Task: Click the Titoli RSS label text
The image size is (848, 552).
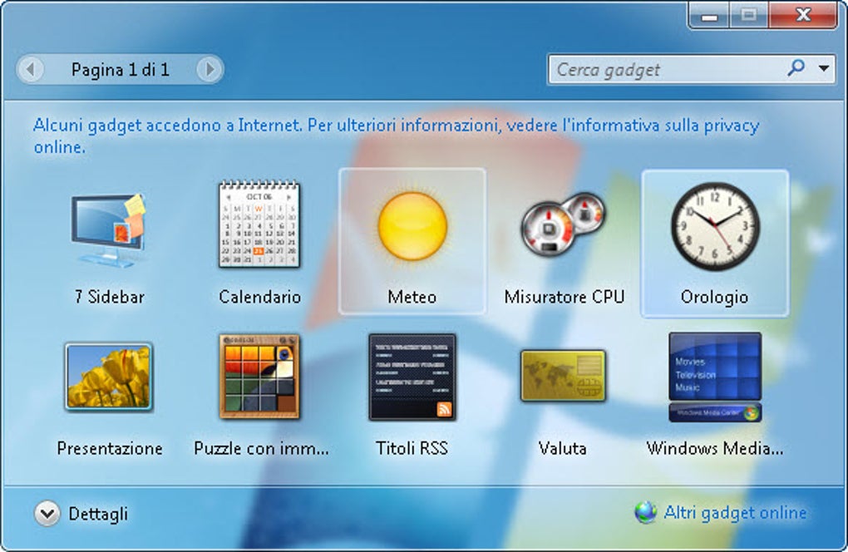Action: click(412, 448)
